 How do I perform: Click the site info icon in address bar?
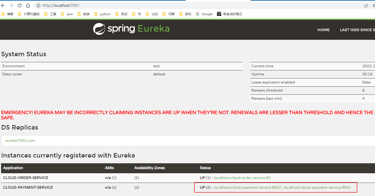click(38, 5)
